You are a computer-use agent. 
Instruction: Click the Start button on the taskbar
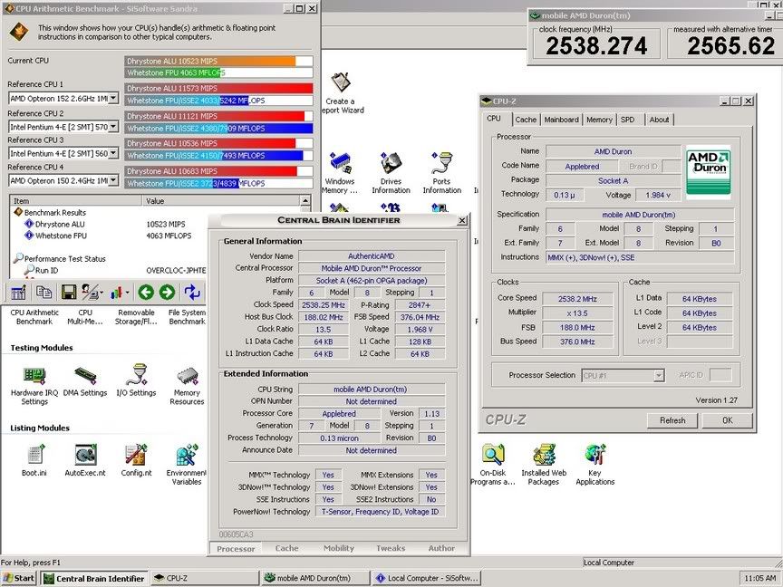click(18, 578)
